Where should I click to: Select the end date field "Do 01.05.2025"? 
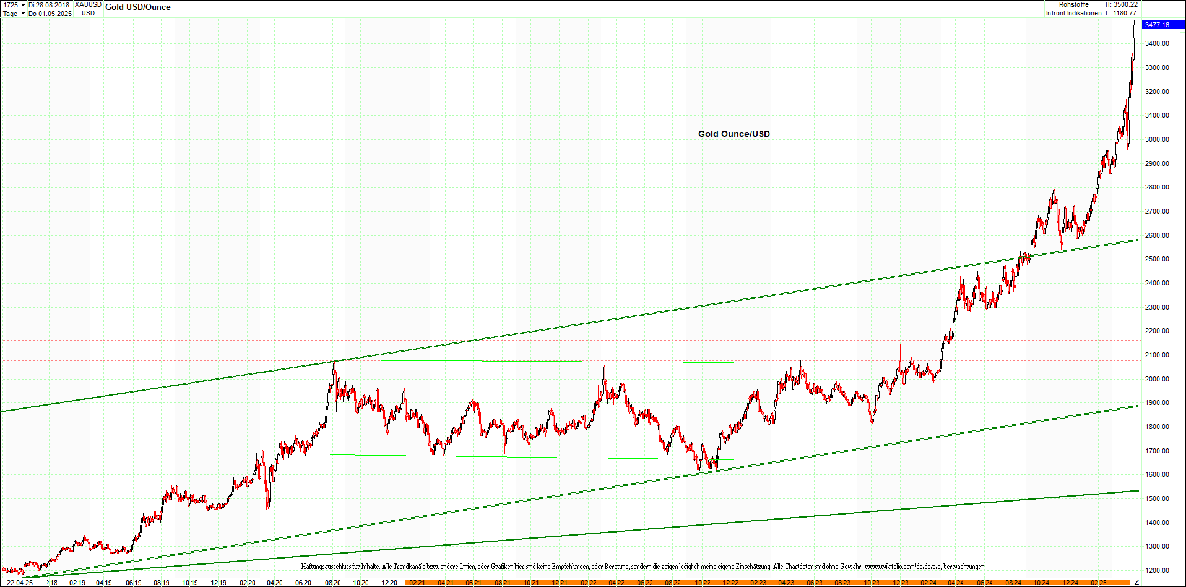(x=50, y=14)
